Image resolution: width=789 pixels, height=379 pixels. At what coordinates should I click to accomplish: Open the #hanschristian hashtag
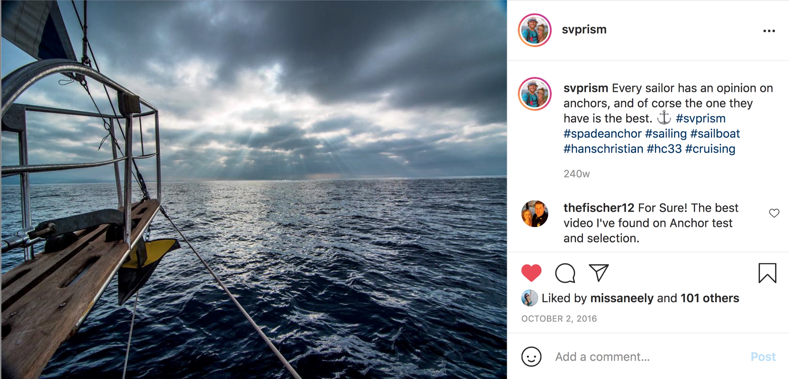(603, 149)
